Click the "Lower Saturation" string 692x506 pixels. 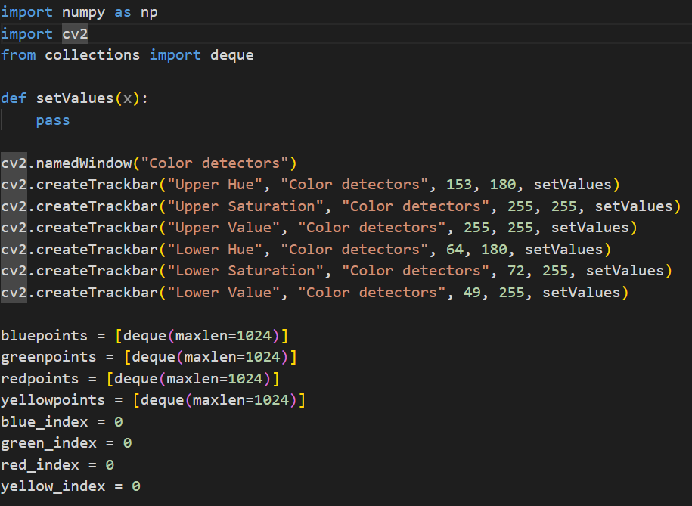click(x=245, y=271)
